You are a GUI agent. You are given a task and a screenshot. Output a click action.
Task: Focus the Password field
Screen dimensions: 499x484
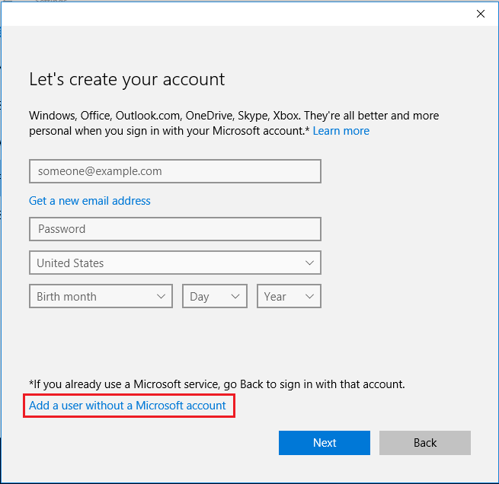[x=175, y=229]
